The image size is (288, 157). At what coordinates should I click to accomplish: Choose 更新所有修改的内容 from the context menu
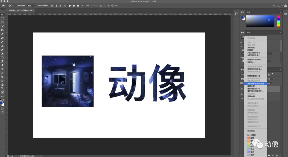[255, 83]
